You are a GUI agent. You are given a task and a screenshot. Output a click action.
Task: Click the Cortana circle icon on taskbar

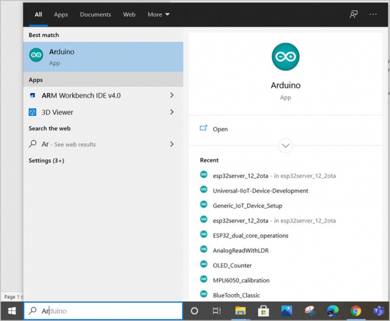[194, 311]
